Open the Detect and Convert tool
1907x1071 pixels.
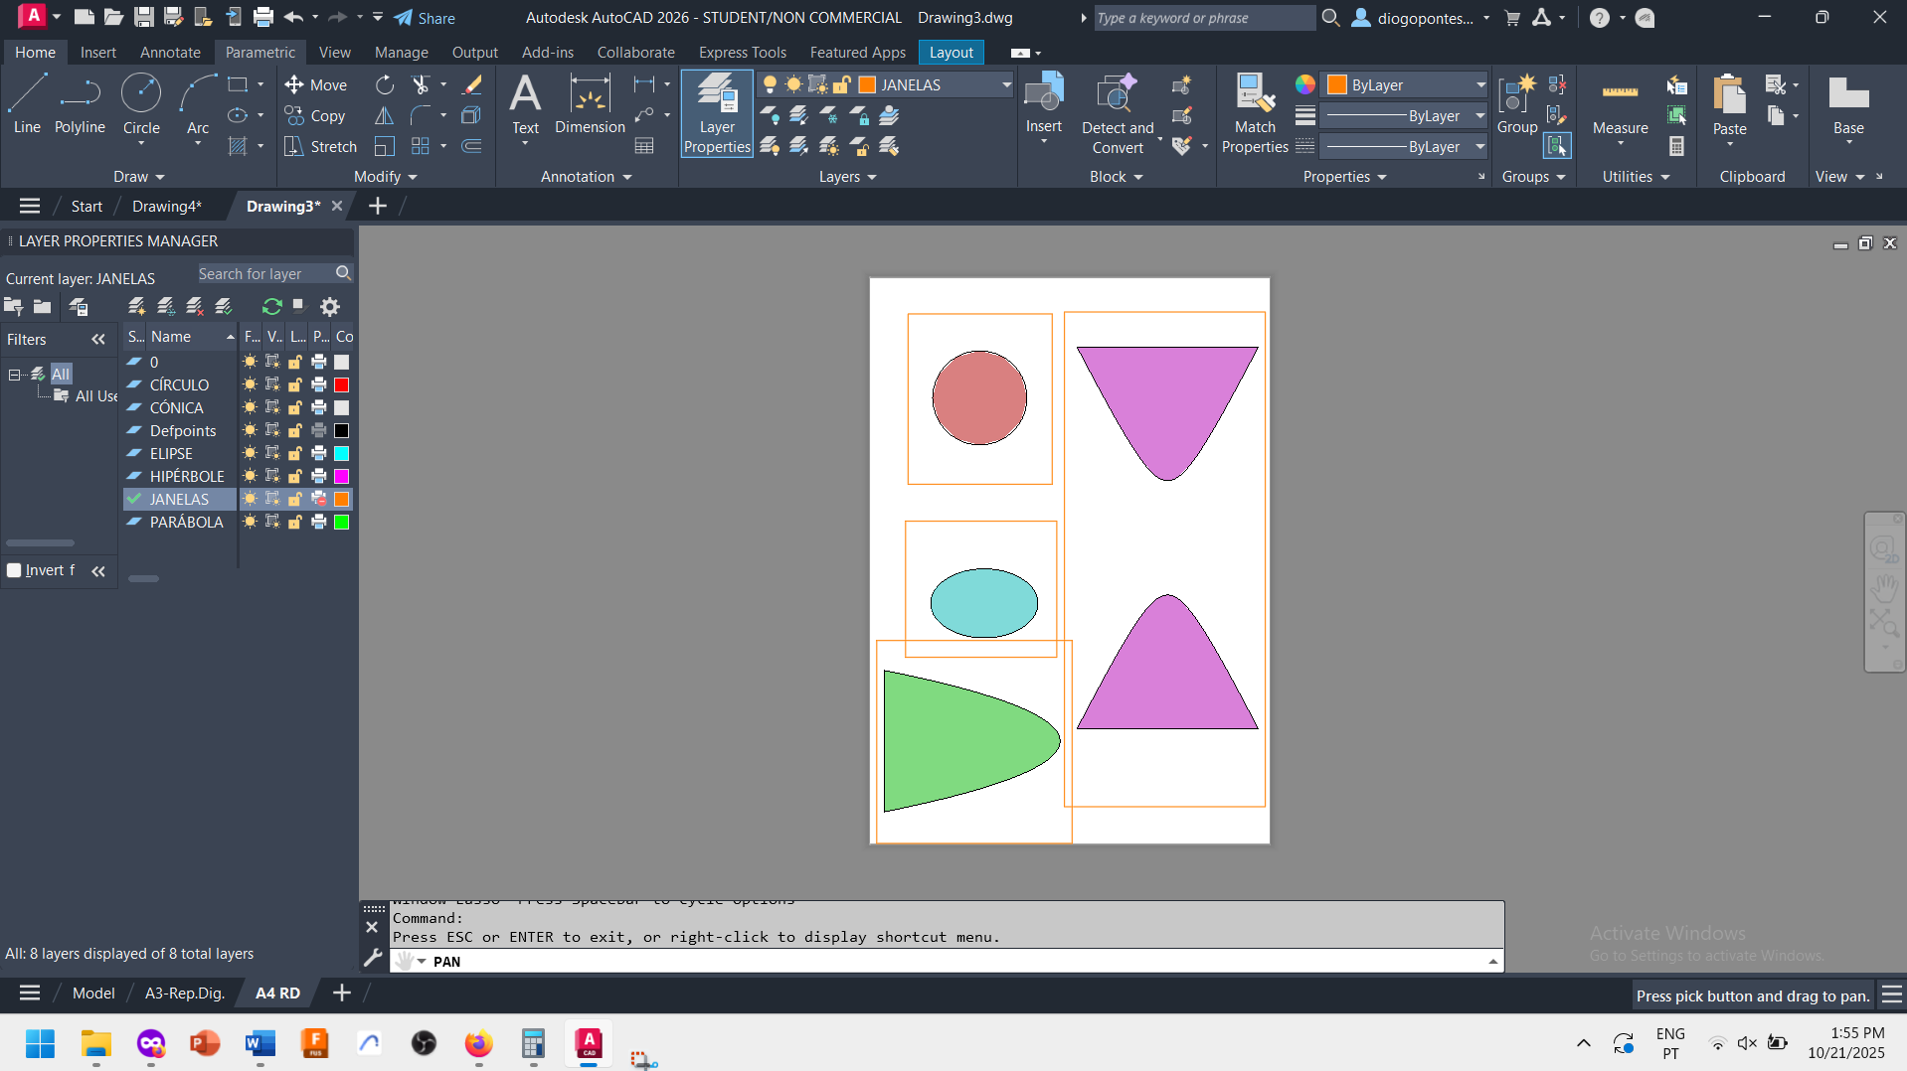[1117, 113]
